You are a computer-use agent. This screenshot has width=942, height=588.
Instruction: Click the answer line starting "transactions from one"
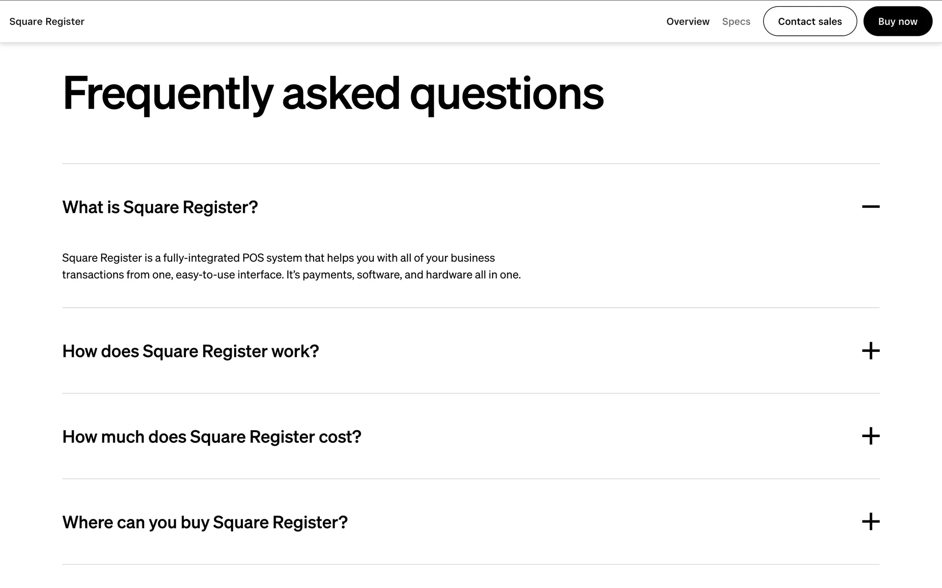click(291, 275)
